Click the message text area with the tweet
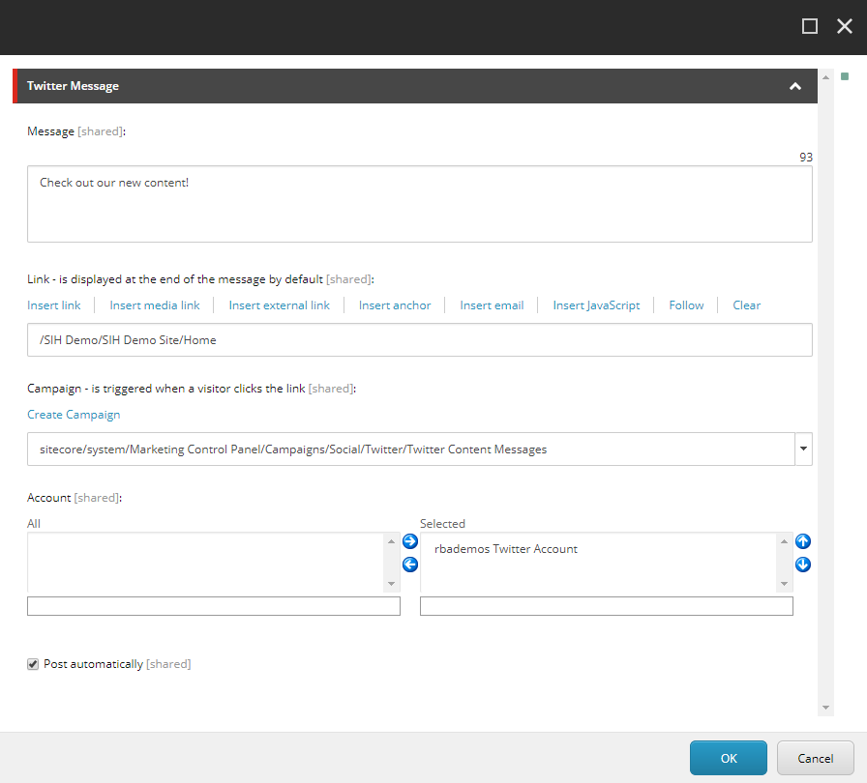This screenshot has width=867, height=783. tap(419, 203)
